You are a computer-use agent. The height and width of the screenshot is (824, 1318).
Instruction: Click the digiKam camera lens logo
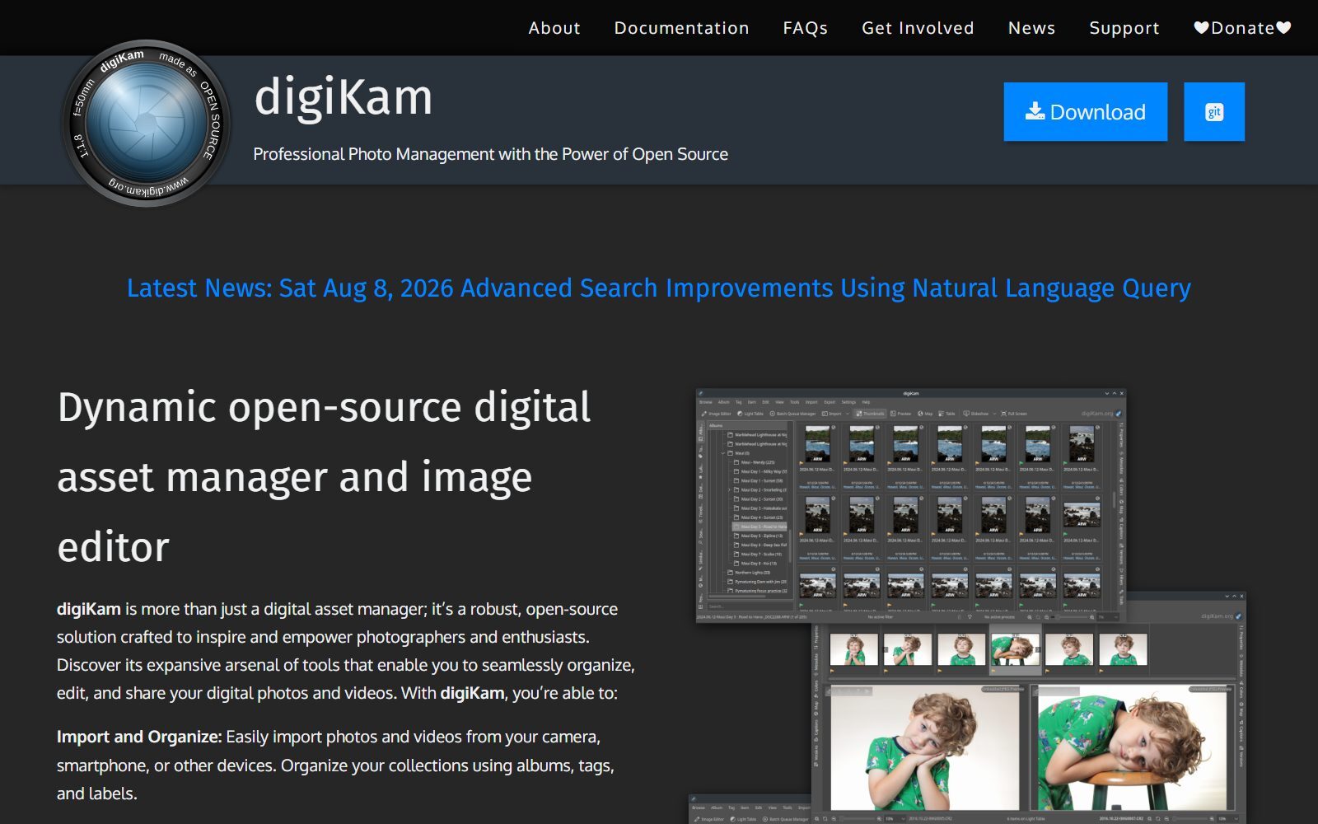(147, 123)
